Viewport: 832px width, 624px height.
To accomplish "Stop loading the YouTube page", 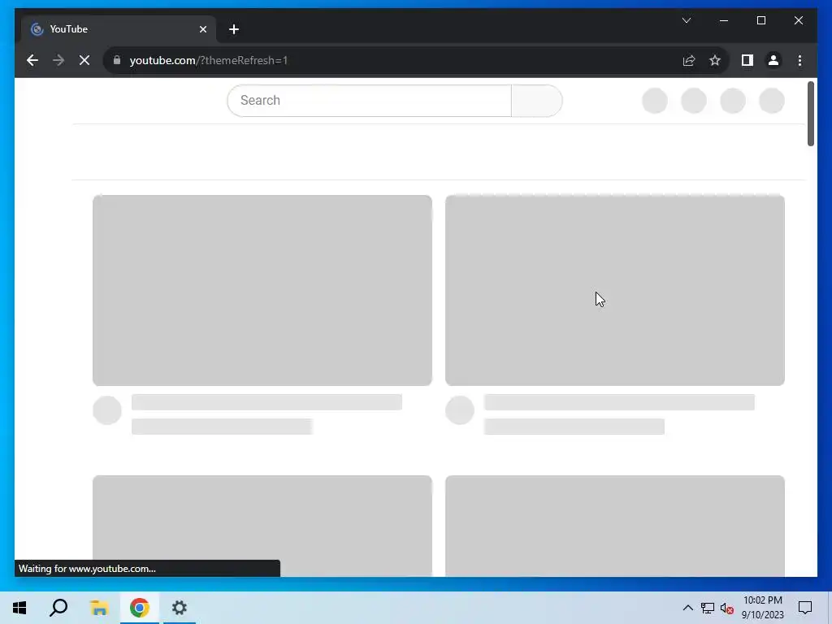I will pos(84,60).
